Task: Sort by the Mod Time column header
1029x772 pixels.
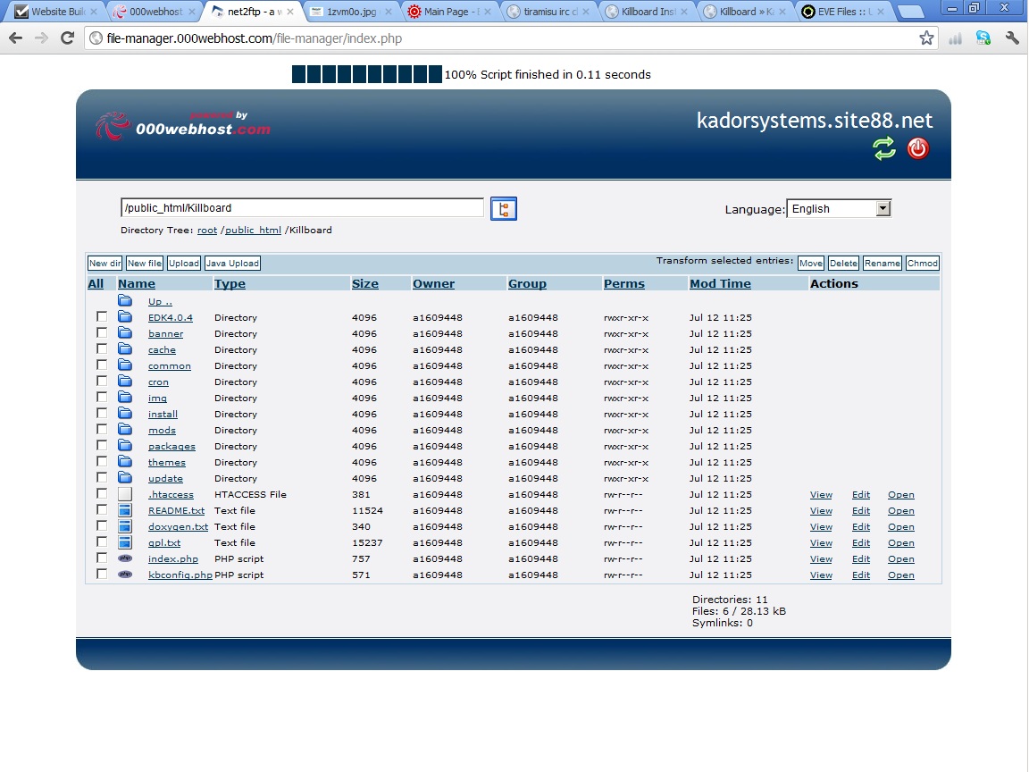Action: 720,283
